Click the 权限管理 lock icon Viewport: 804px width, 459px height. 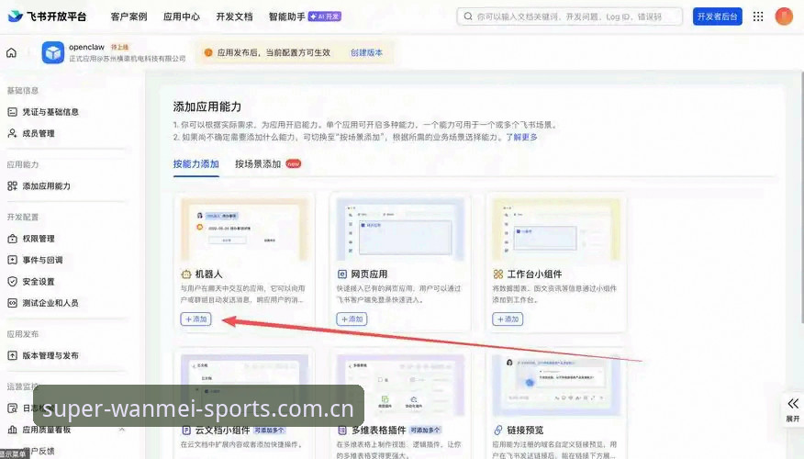coord(12,239)
